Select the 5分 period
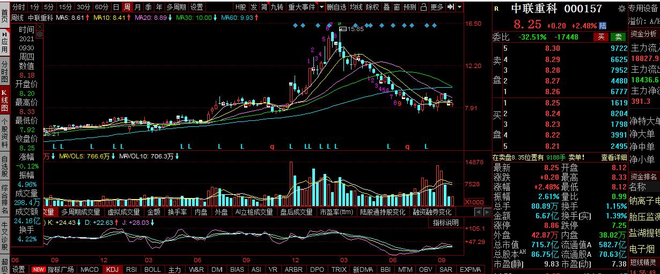This screenshot has height=274, width=660. [x=49, y=7]
